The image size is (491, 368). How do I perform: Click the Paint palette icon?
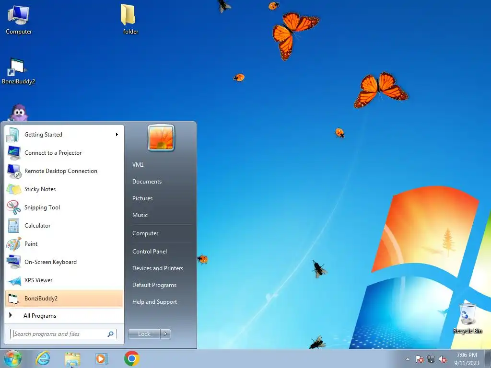click(13, 244)
